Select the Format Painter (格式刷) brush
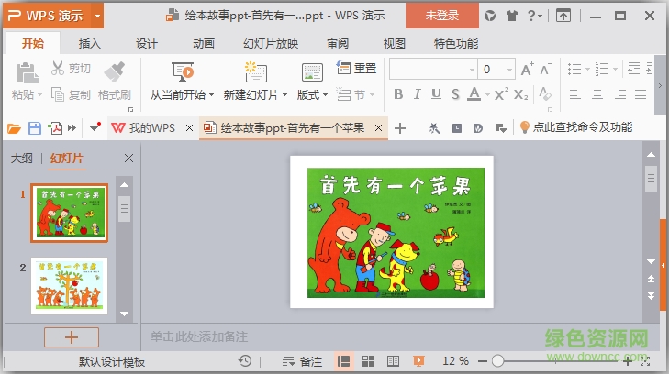This screenshot has height=374, width=669. tap(115, 71)
